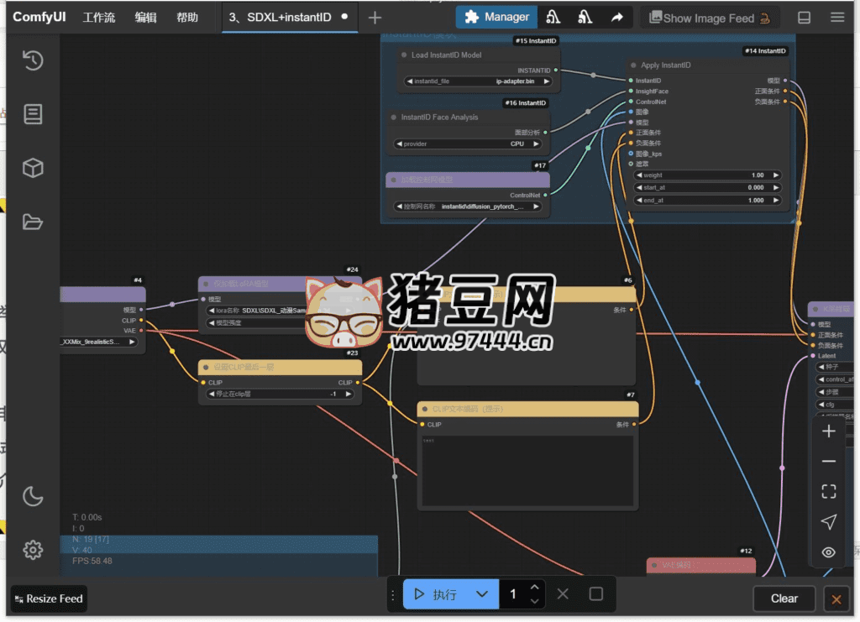Click the CLIP text prompt input area
860x622 pixels.
(x=527, y=469)
